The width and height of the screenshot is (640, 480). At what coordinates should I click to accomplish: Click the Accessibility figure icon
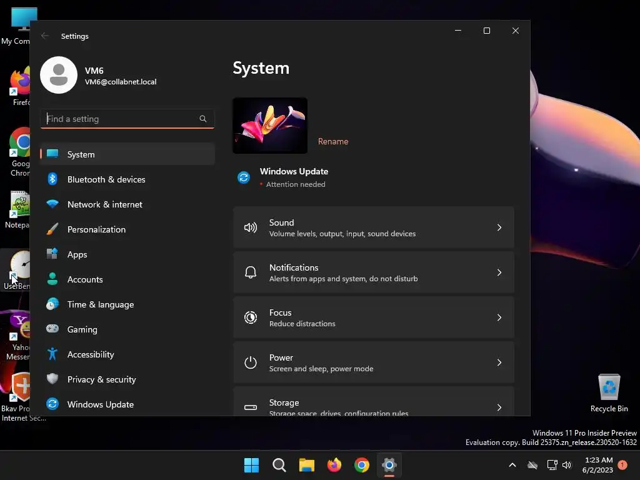[52, 354]
